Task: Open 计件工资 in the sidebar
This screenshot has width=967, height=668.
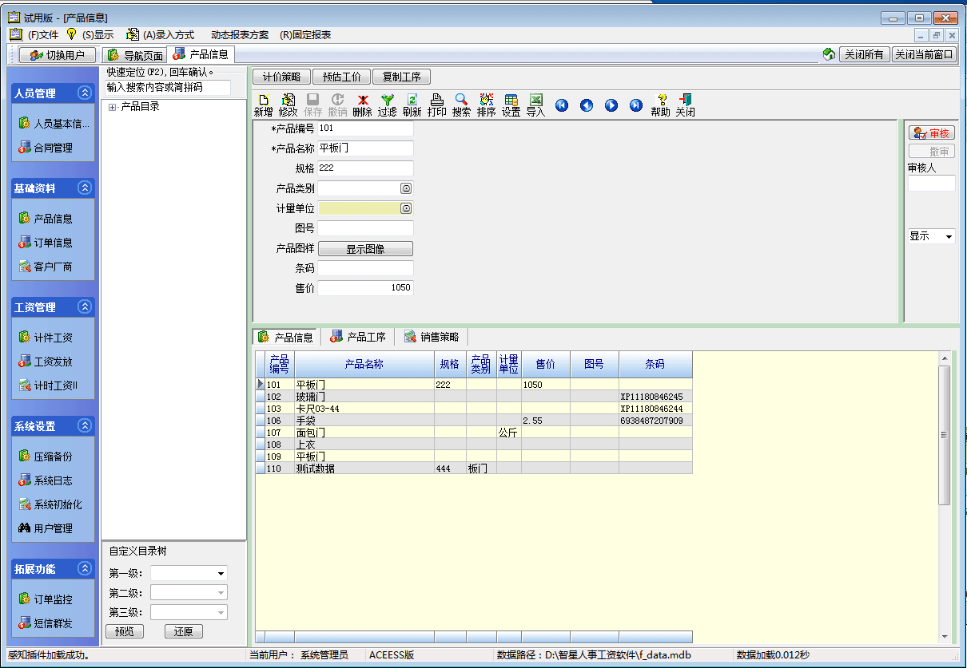Action: [x=46, y=338]
